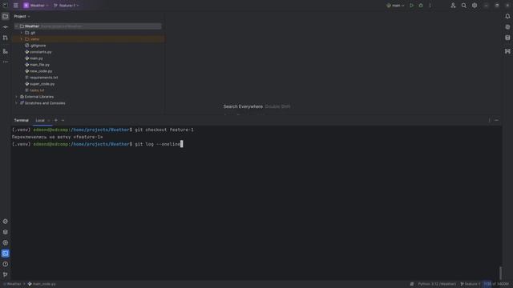Click Weather breadcrumb in status bar
This screenshot has width=513, height=288.
pyautogui.click(x=13, y=284)
